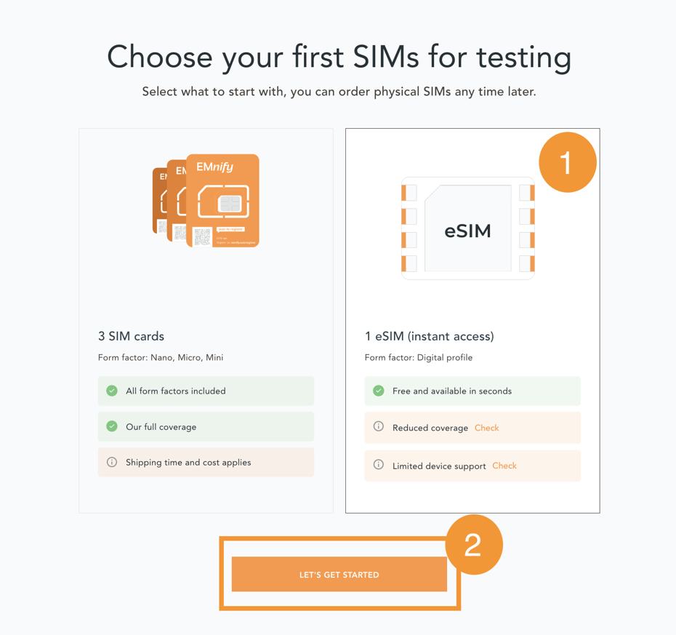The width and height of the screenshot is (676, 635).
Task: Click the orange numbered badge labeled 1
Action: tap(567, 162)
